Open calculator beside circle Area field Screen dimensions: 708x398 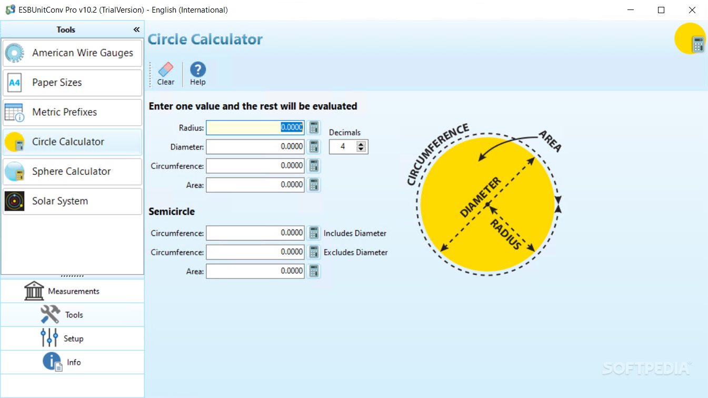point(314,184)
